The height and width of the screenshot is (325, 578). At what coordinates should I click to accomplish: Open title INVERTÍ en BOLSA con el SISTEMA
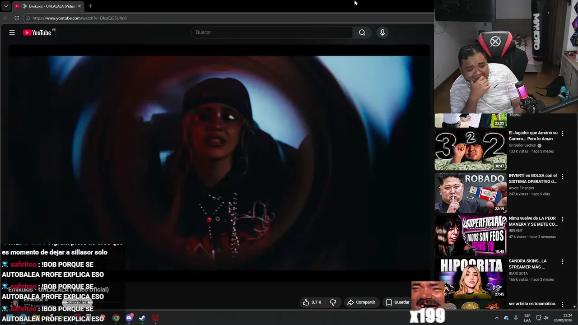click(533, 178)
